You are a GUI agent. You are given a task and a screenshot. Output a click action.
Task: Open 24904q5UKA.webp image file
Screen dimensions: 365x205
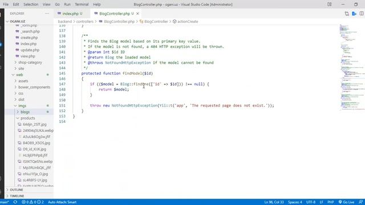(x=38, y=130)
